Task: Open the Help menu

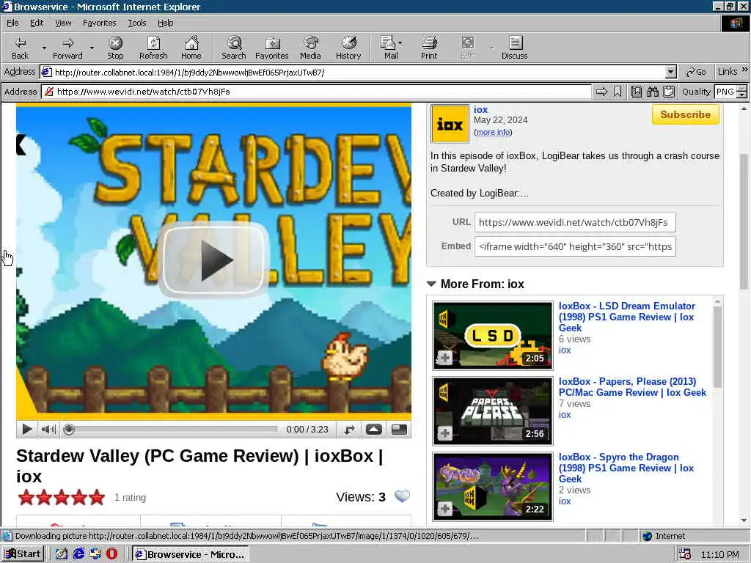Action: pyautogui.click(x=165, y=23)
